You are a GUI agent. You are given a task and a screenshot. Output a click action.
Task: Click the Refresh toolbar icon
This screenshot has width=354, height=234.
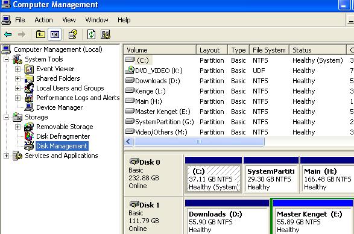tap(91, 34)
